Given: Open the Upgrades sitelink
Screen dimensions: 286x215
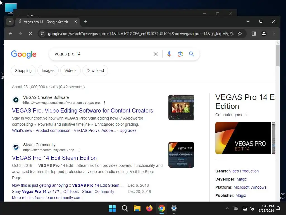Looking at the screenshot, I should [x=128, y=130].
